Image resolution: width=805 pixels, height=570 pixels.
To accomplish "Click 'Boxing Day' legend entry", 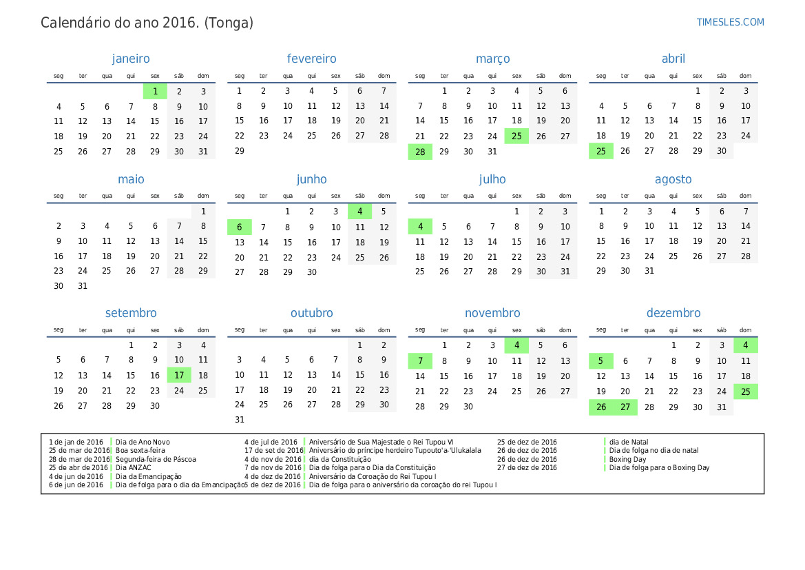I will tap(627, 460).
